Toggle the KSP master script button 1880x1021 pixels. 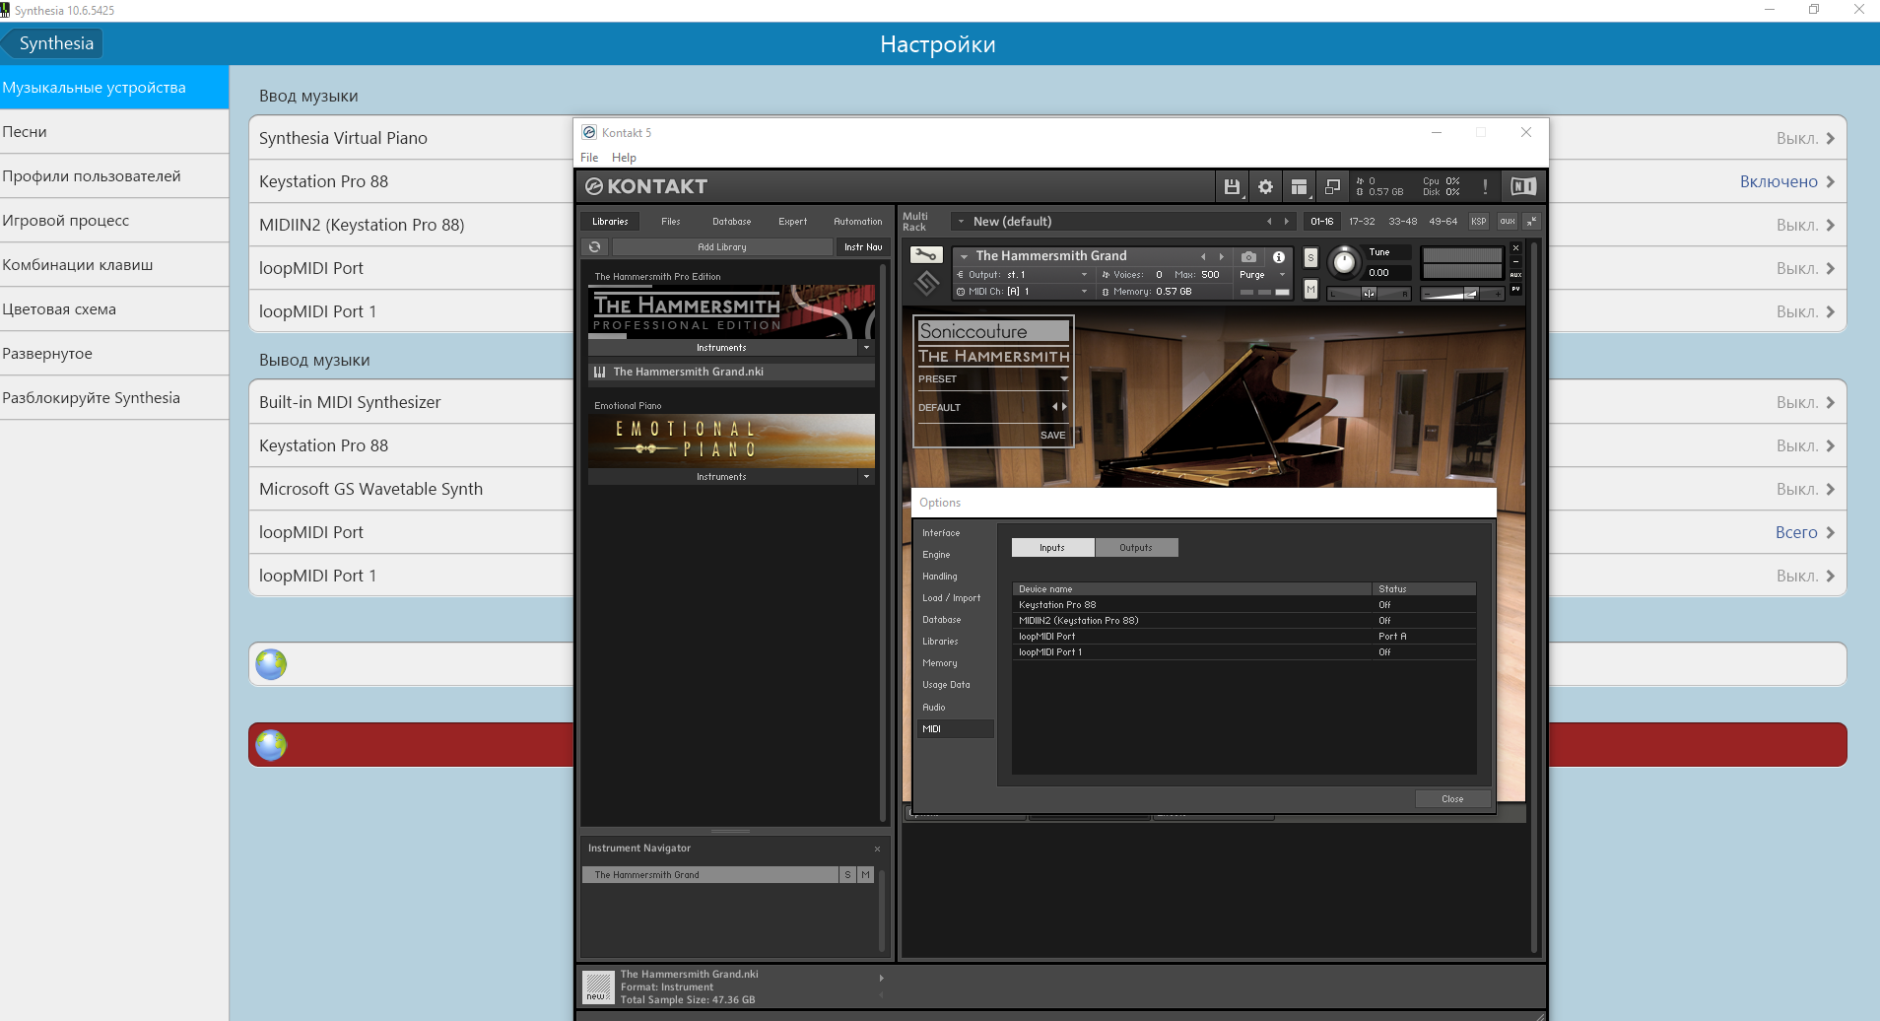pos(1478,222)
